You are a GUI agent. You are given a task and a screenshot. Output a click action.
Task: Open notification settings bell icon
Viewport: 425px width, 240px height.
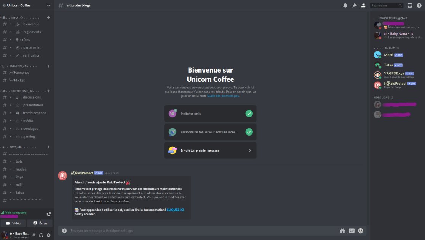pos(345,5)
